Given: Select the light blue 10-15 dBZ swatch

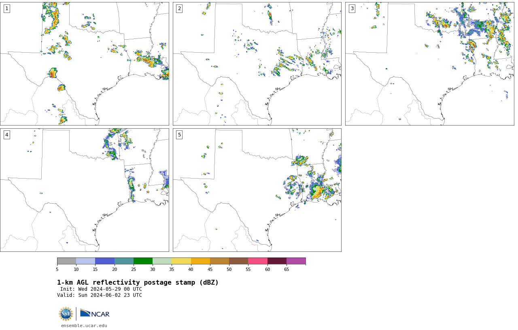Looking at the screenshot, I should click(86, 261).
